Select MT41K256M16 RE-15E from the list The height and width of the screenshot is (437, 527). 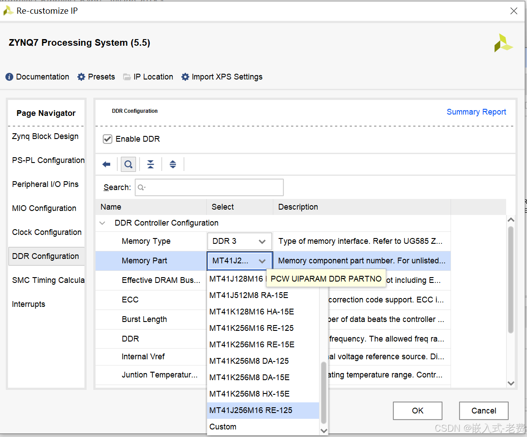click(x=263, y=345)
